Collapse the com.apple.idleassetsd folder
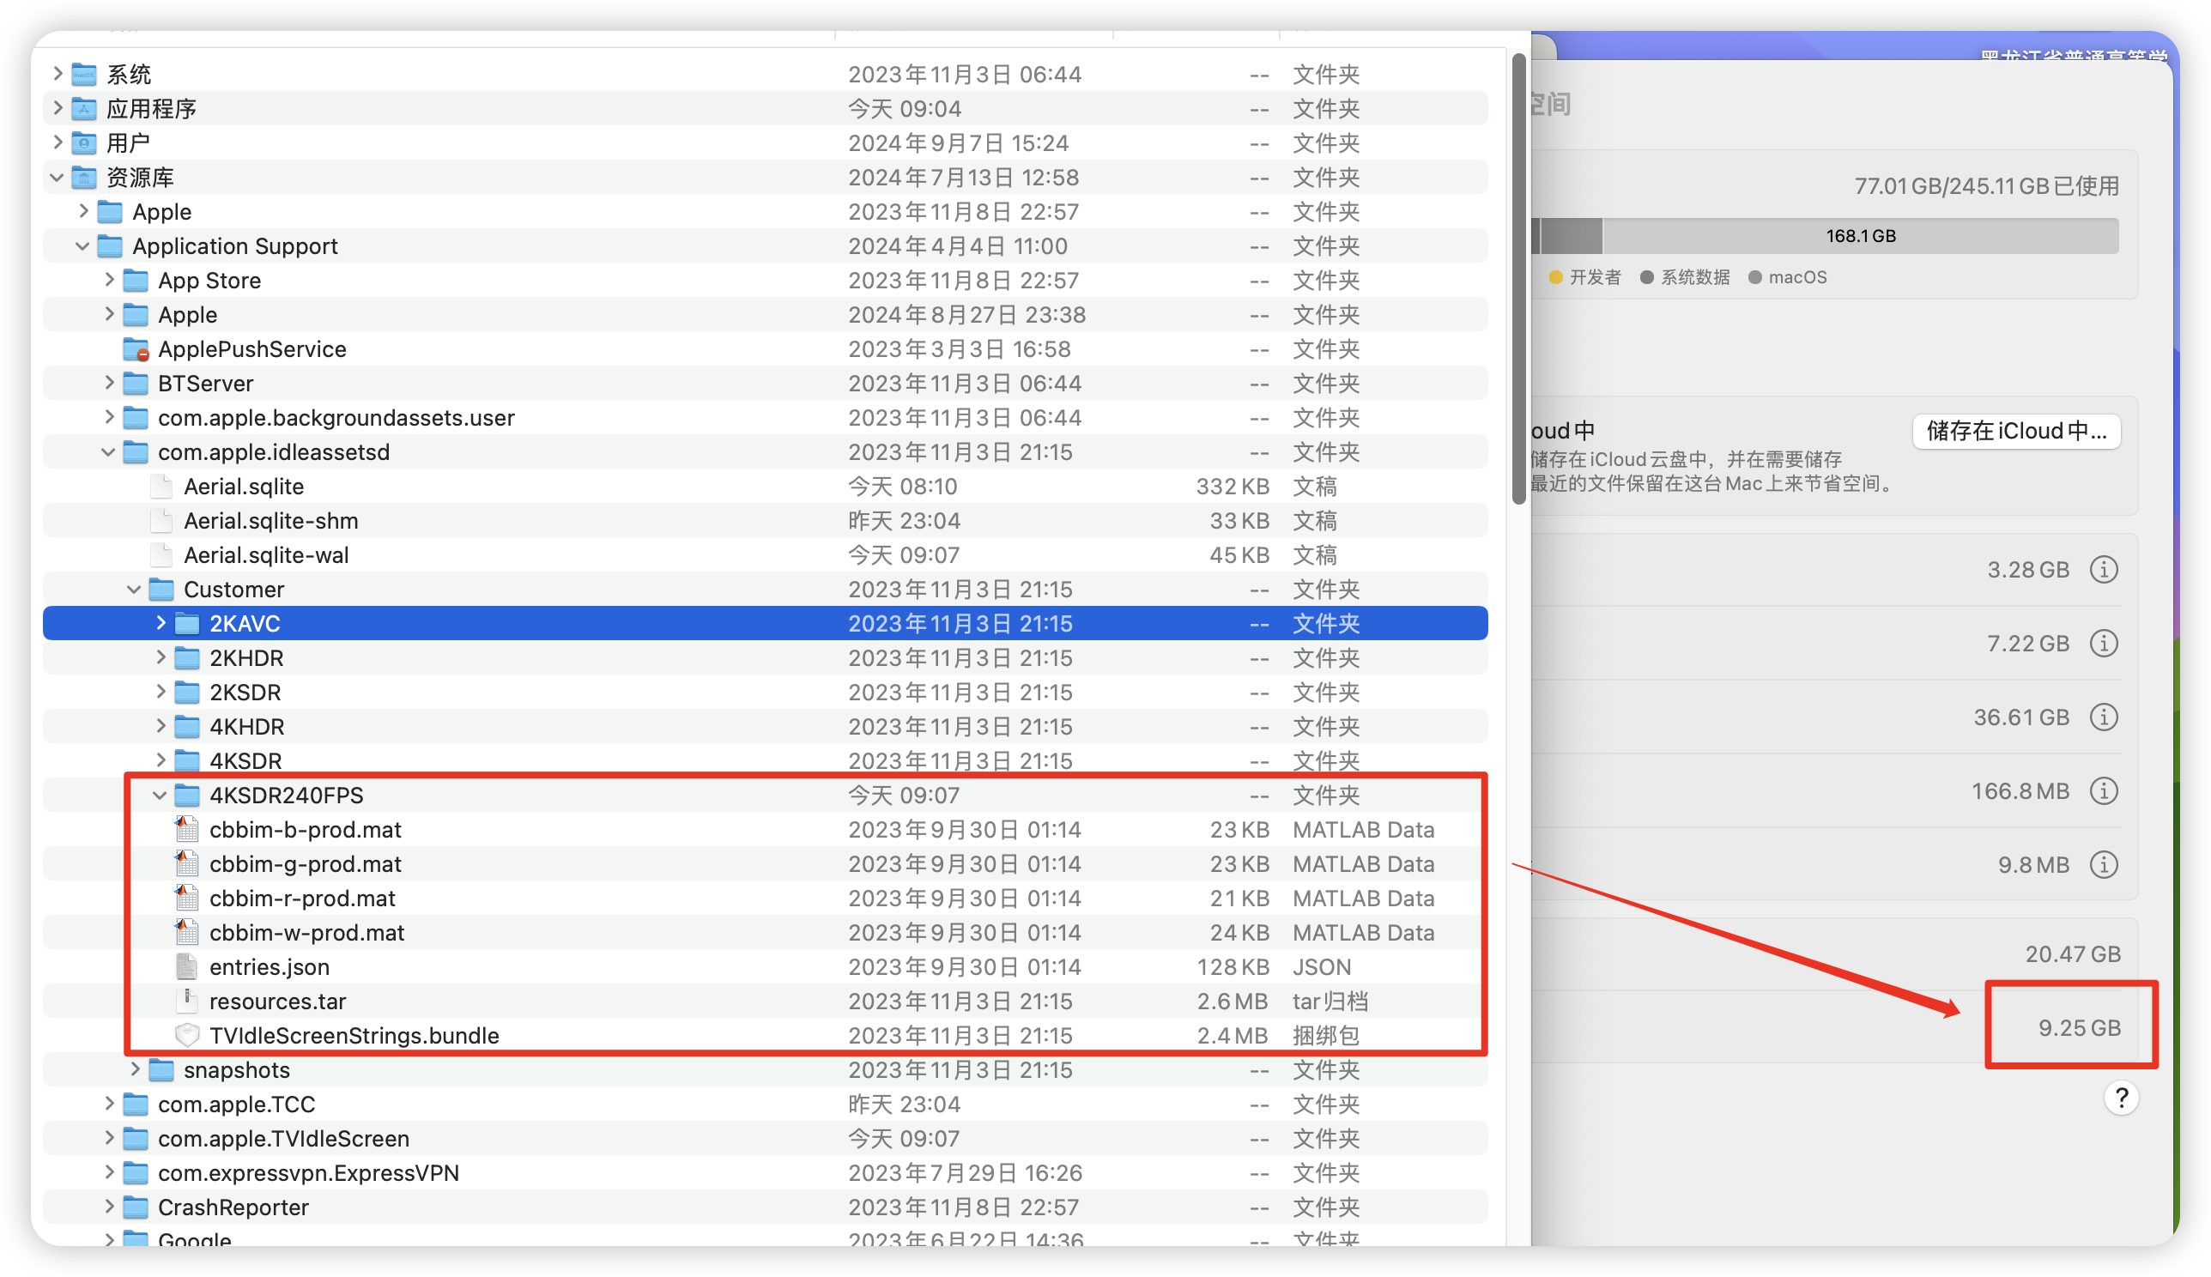 point(108,452)
